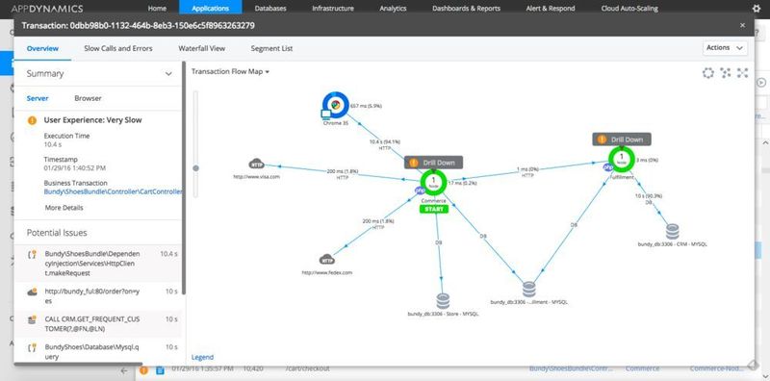This screenshot has width=770, height=381.
Task: Click Drill Down on Commerce node
Action: point(434,163)
